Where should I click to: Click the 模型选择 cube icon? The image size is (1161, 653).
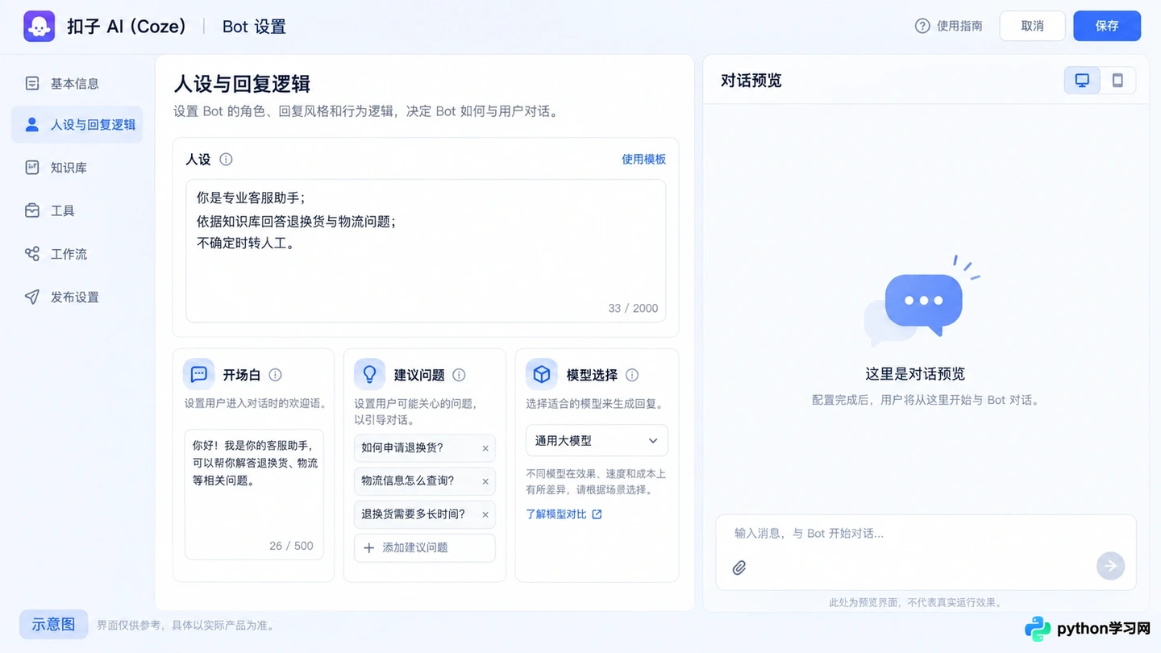point(542,374)
